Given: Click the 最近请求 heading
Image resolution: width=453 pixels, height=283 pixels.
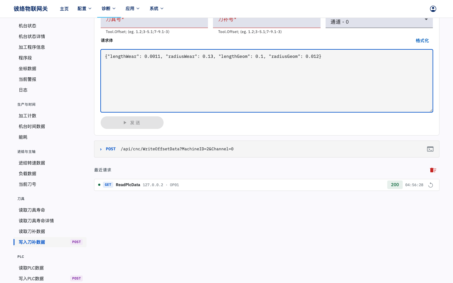Looking at the screenshot, I should pyautogui.click(x=103, y=170).
